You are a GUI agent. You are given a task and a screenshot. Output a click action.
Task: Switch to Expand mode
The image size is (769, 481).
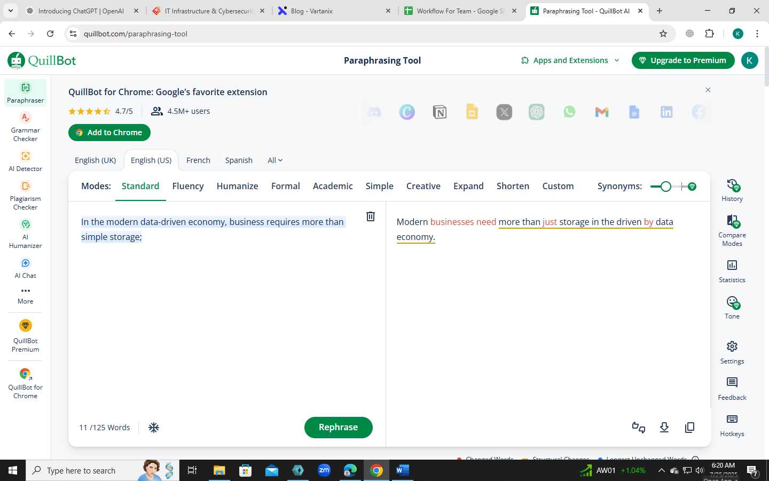468,186
